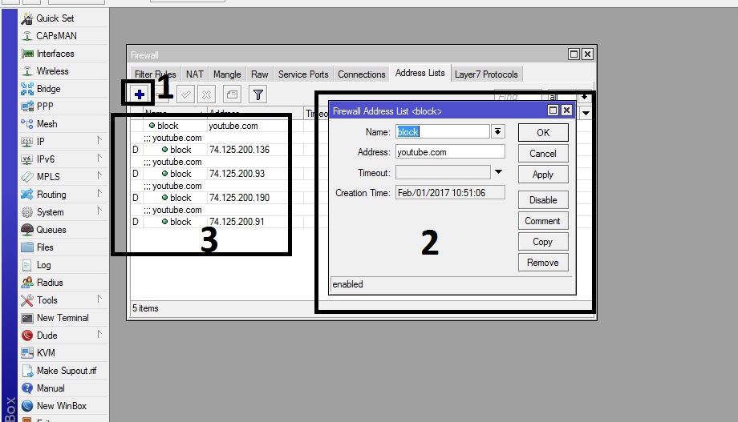Select the Address Lists tab
The width and height of the screenshot is (738, 422).
tap(420, 73)
